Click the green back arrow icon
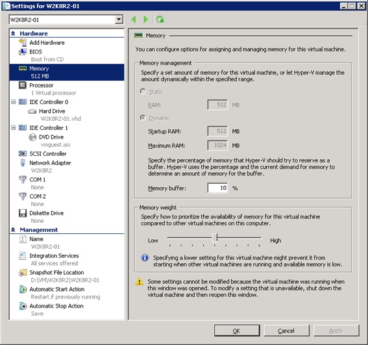Screen dimensions: 368x345 [x=134, y=19]
